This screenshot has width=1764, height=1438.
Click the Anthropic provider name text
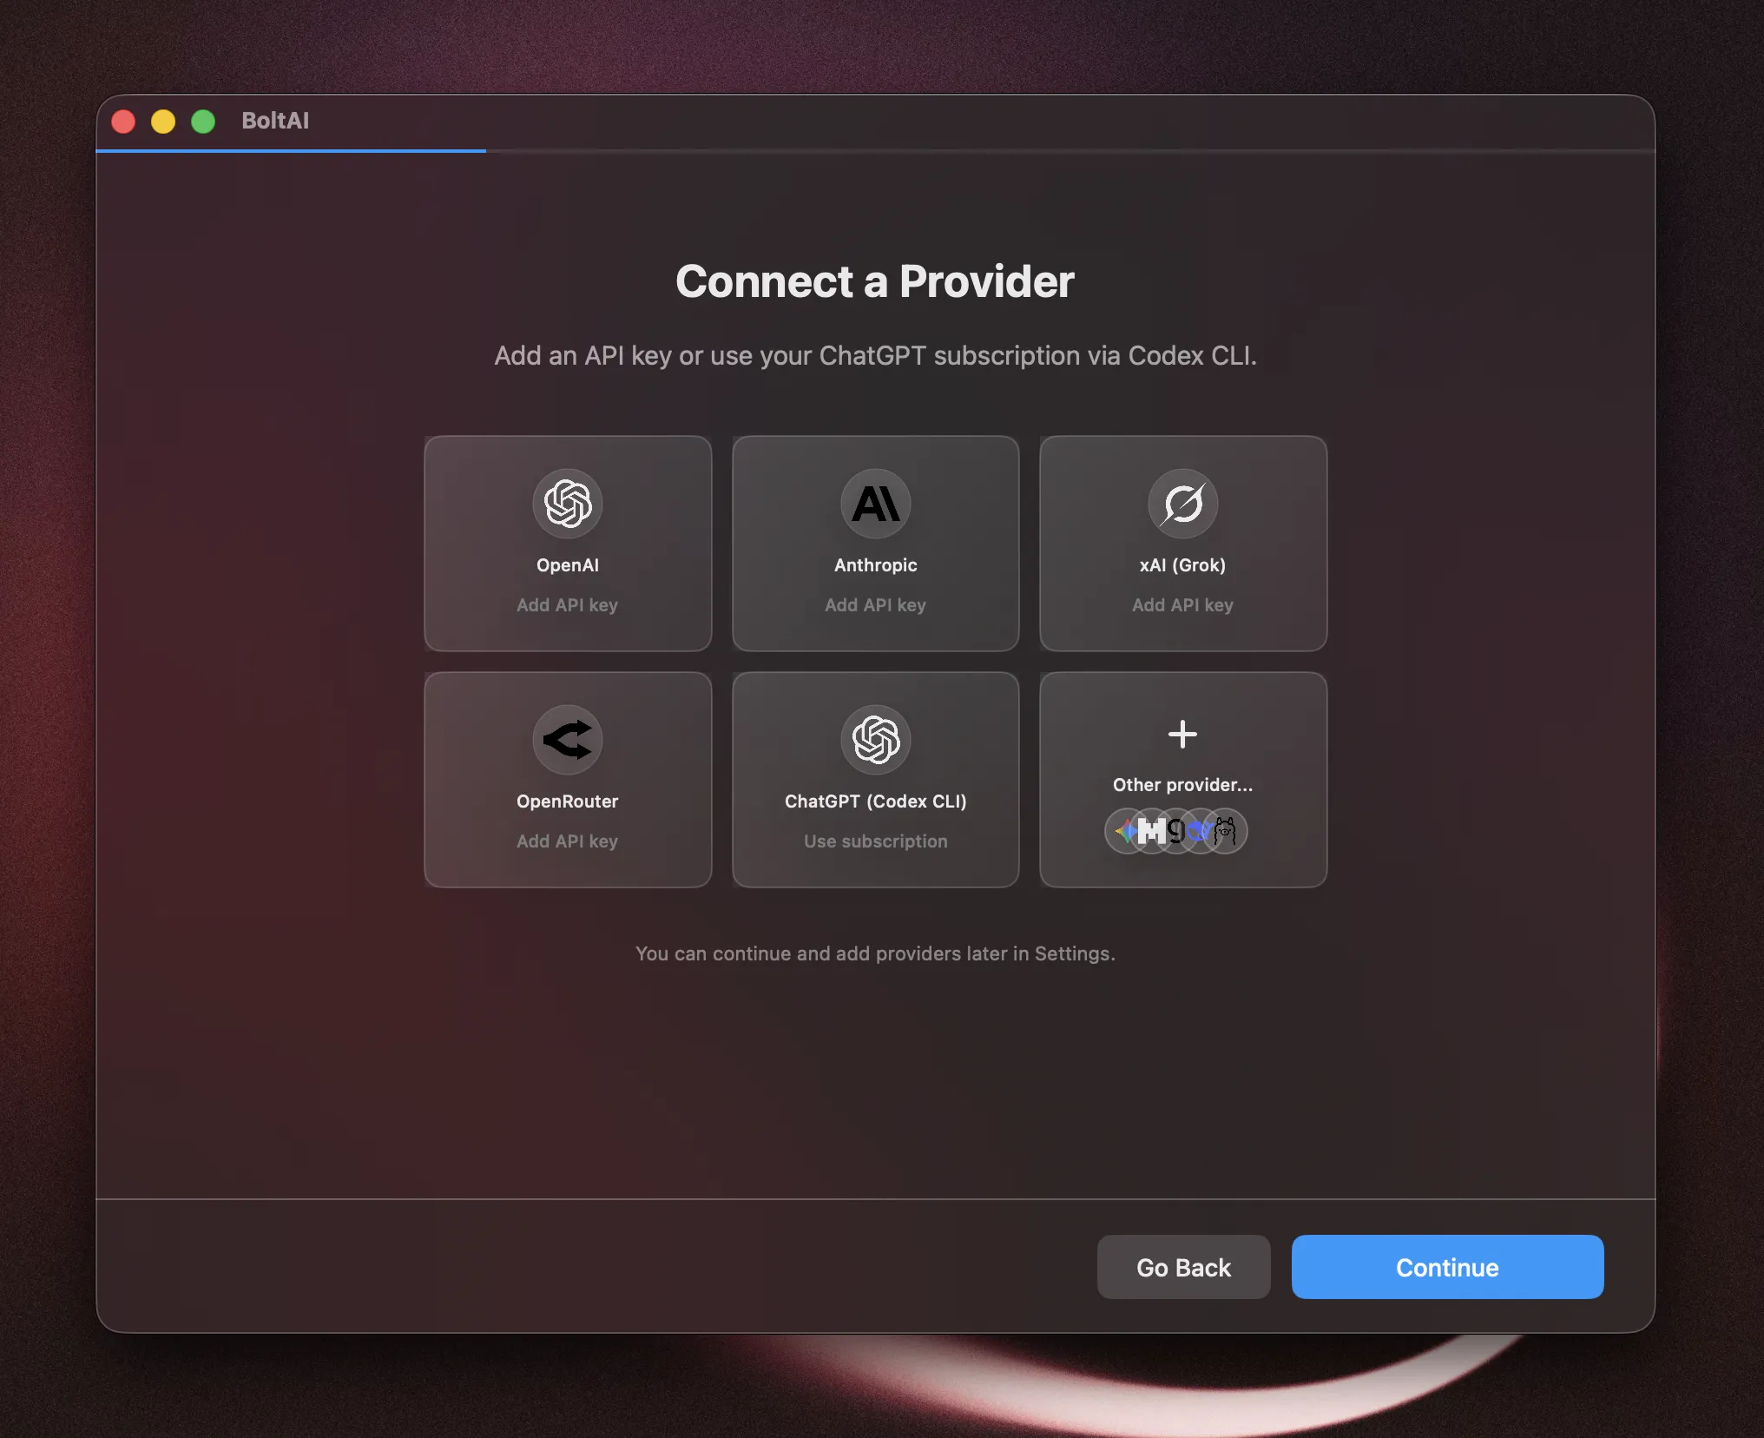tap(876, 565)
